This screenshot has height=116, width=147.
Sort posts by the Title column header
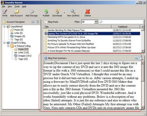tap(77, 26)
